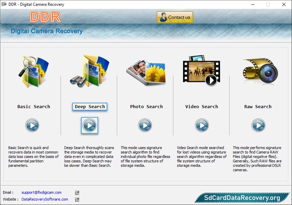This screenshot has width=292, height=205.
Task: Launch Photo Search using its play button
Action: click(145, 126)
